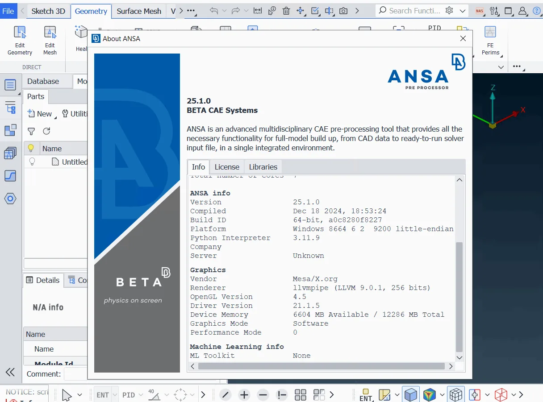Open the Help question mark icon
This screenshot has width=543, height=402.
pyautogui.click(x=537, y=11)
